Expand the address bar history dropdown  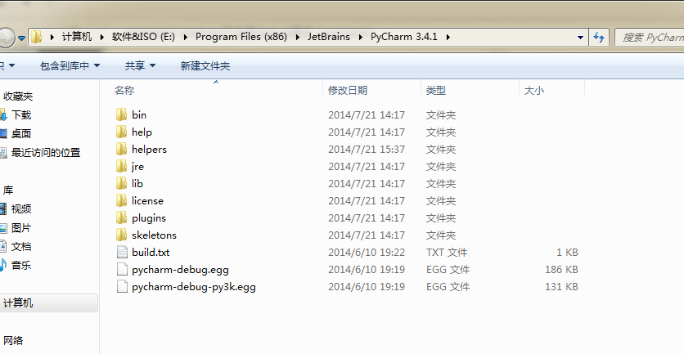tap(580, 38)
